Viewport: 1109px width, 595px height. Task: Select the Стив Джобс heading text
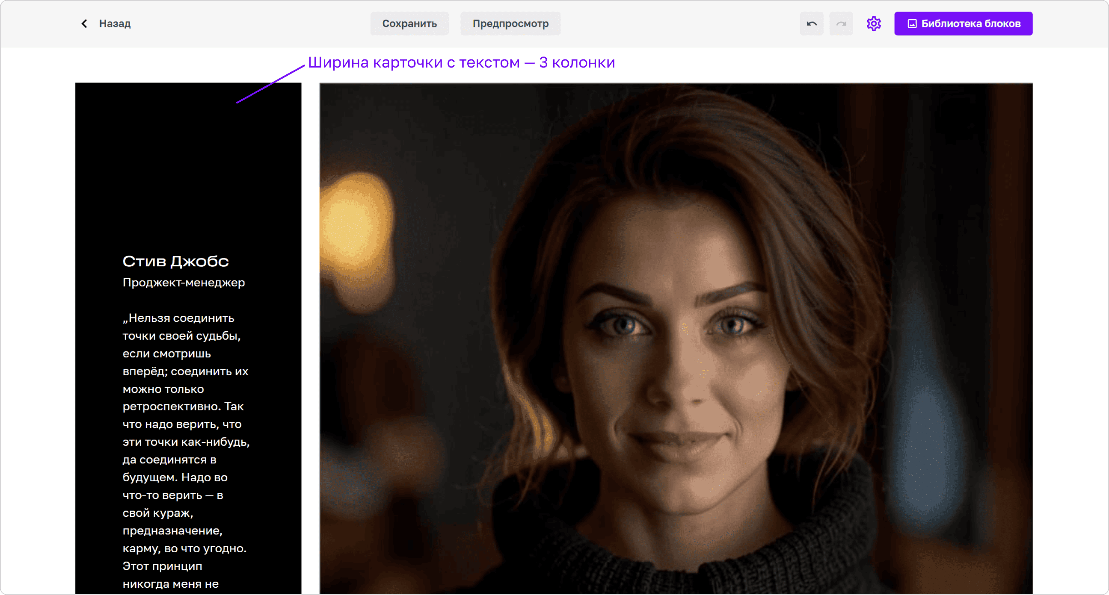176,261
